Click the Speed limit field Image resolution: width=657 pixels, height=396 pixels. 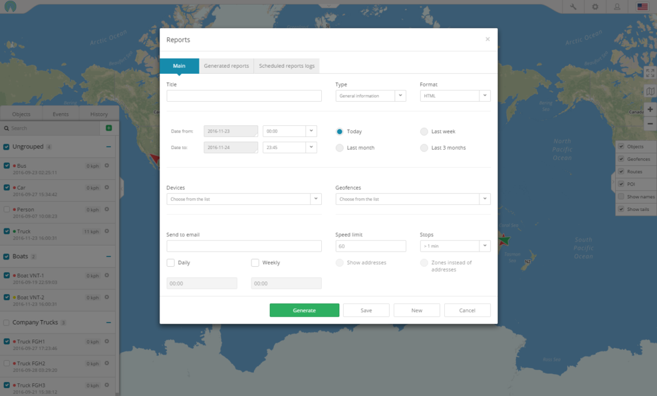coord(370,246)
